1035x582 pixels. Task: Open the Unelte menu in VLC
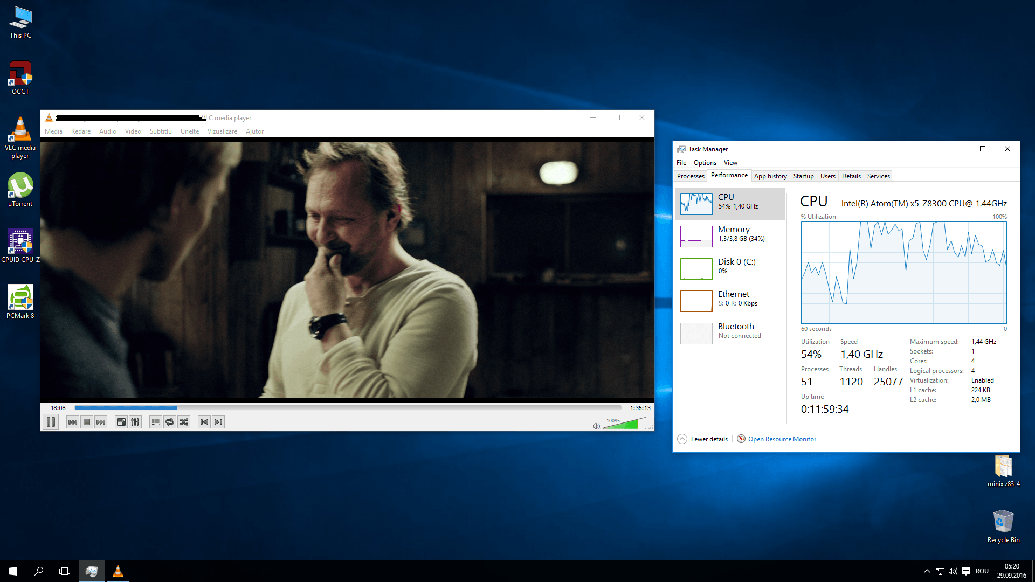click(190, 131)
